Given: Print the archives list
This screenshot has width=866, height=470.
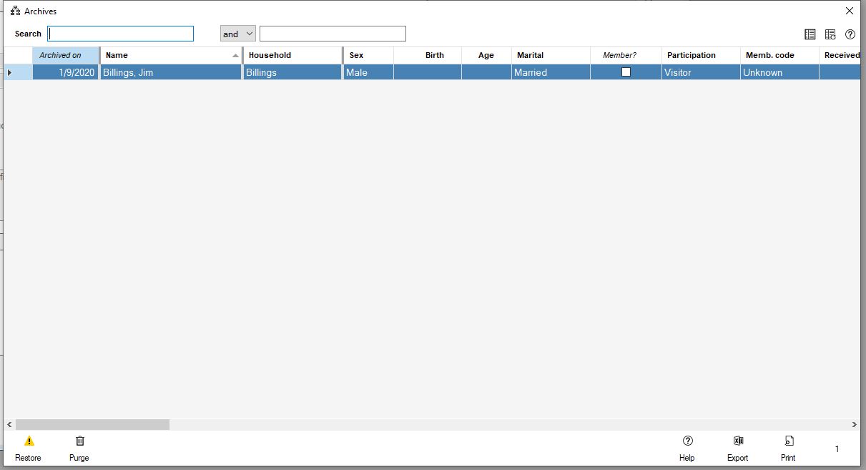Looking at the screenshot, I should click(788, 441).
